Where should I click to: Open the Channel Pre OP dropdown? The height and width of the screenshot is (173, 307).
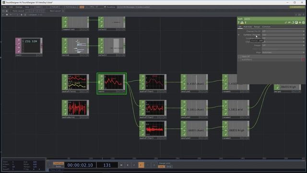coord(283,31)
